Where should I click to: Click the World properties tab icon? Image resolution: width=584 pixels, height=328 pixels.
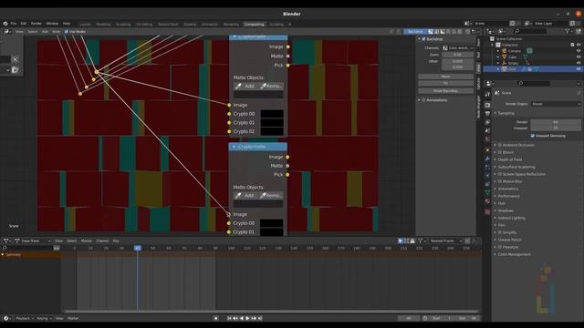pyautogui.click(x=487, y=139)
